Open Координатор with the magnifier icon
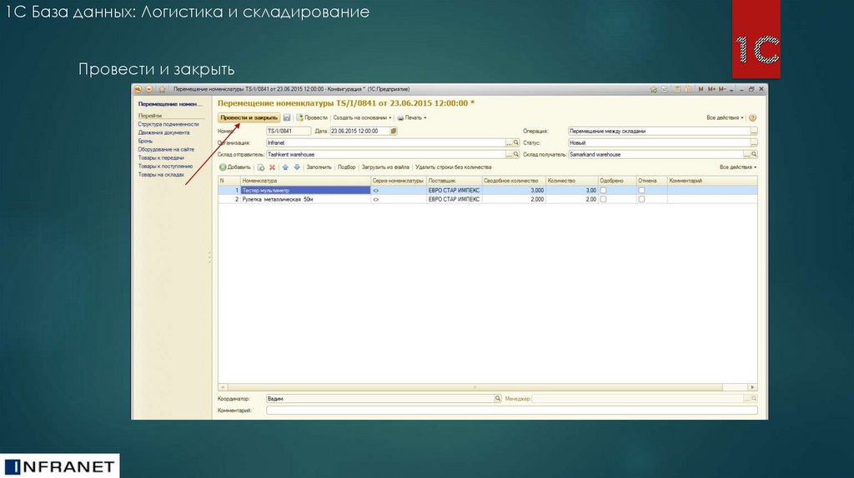 (x=497, y=399)
